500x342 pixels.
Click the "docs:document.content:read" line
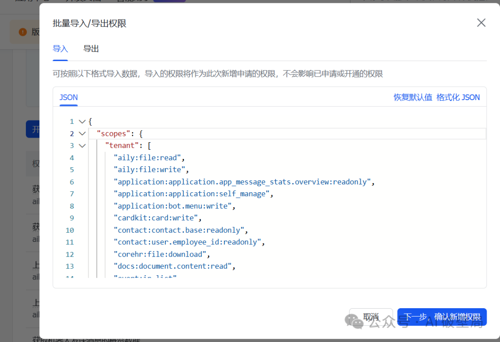click(x=175, y=266)
